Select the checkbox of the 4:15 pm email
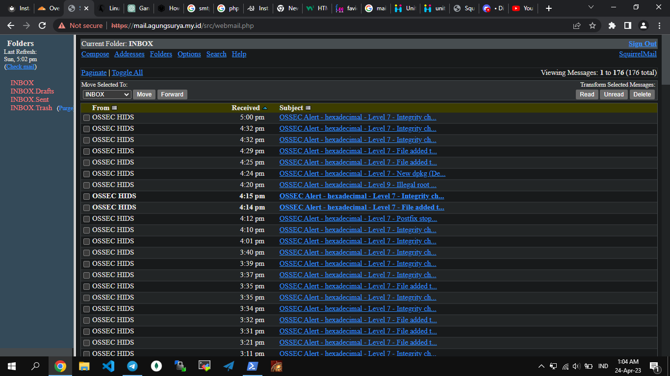The height and width of the screenshot is (376, 670). click(x=87, y=196)
